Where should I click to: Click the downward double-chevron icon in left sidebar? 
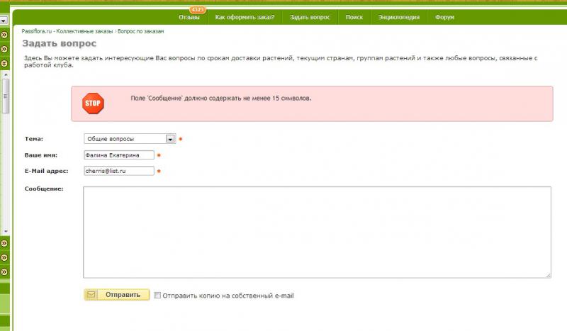point(4,63)
